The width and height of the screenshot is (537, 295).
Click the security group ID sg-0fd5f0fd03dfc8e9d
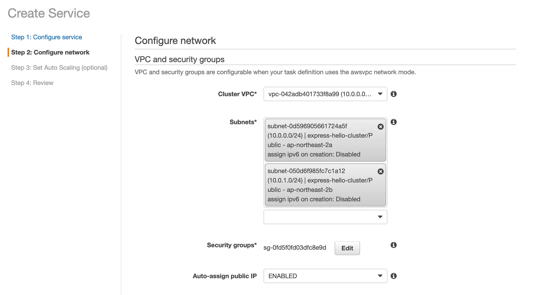click(295, 248)
